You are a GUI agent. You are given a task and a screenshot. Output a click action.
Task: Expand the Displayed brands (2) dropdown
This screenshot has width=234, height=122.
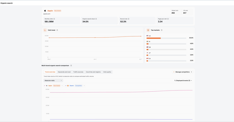click(183, 80)
